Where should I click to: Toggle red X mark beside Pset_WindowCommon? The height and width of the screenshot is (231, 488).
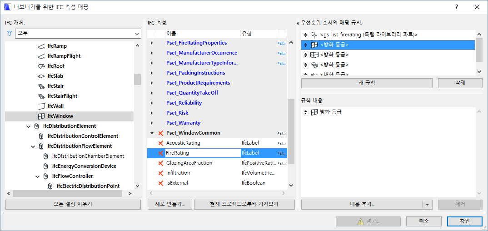(x=160, y=133)
